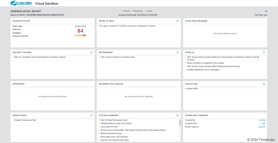Click URLs Found In Memory entry
278x143 pixels.
[118, 57]
